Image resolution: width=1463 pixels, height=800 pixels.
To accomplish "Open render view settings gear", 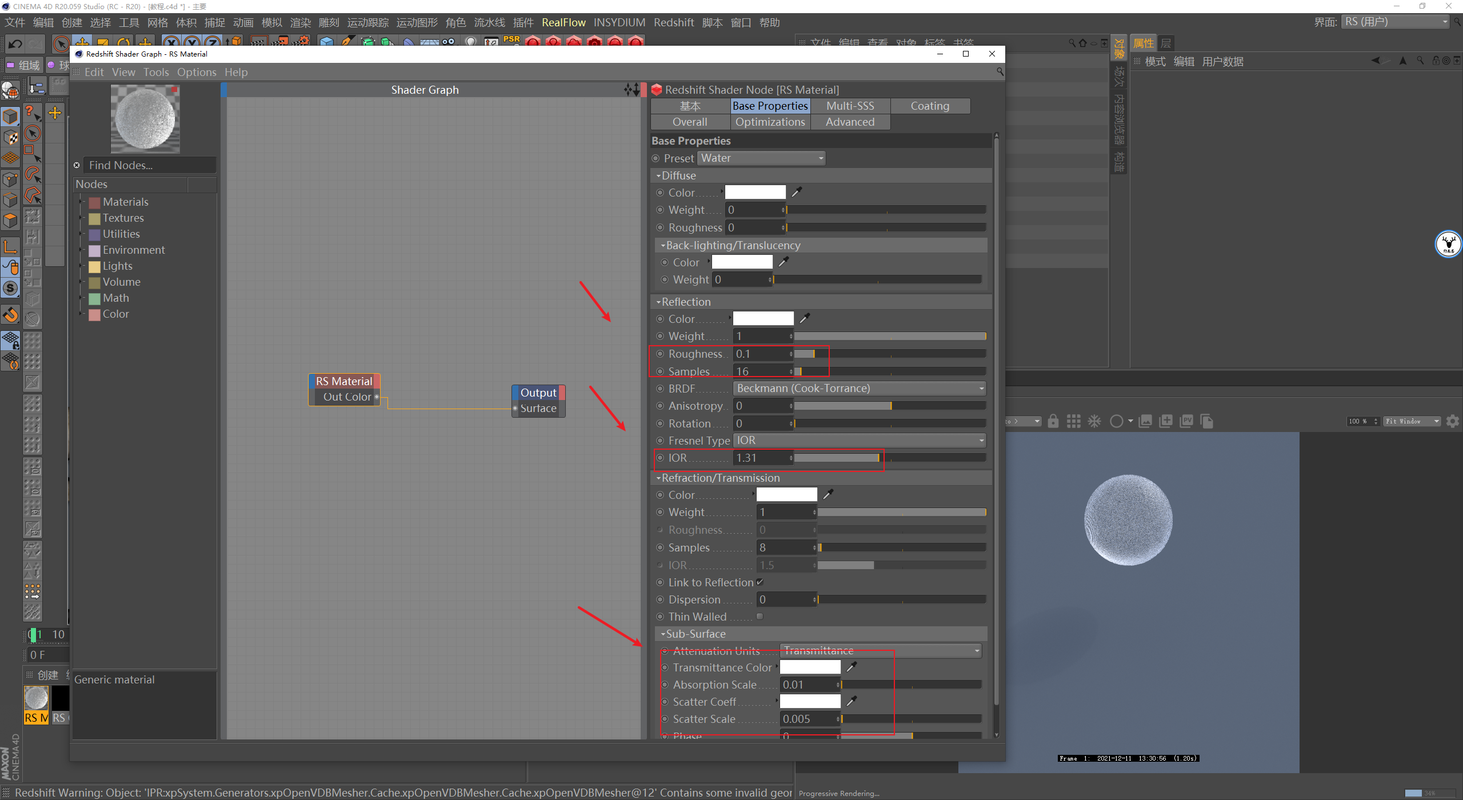I will click(1452, 421).
